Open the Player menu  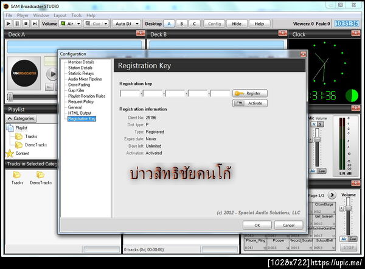coord(23,15)
